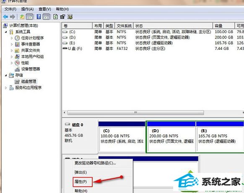Click the 7.44 GB capacity cell
Viewport: 244px width, 193px height.
pos(222,48)
